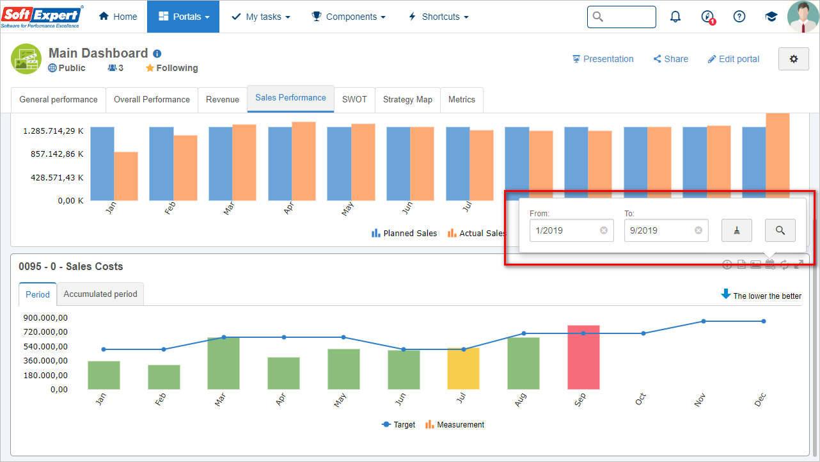
Task: Click the green Mar bar in Sales Costs
Action: [224, 363]
